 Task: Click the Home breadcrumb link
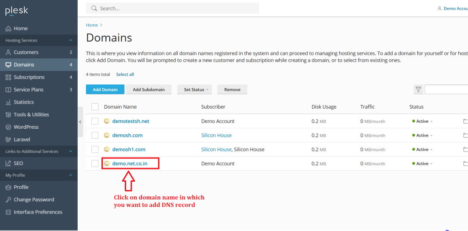(x=91, y=25)
